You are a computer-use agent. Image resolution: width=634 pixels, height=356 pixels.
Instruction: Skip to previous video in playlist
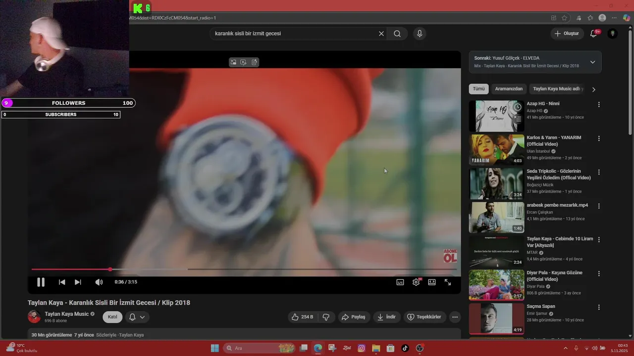[62, 282]
